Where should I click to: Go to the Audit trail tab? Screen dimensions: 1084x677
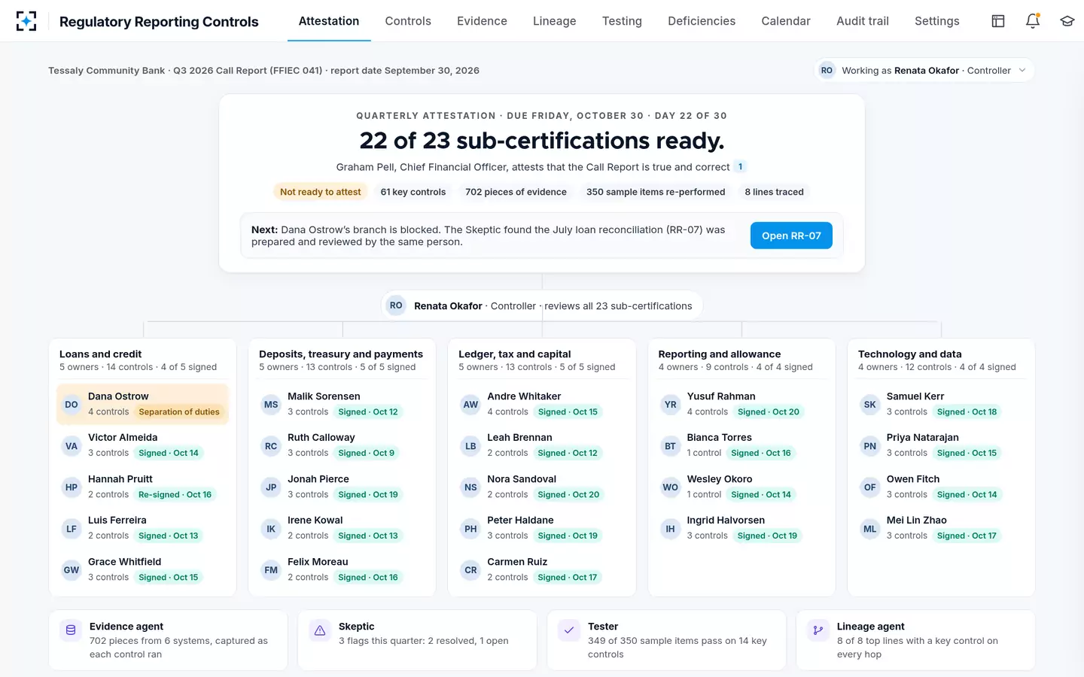coord(863,21)
